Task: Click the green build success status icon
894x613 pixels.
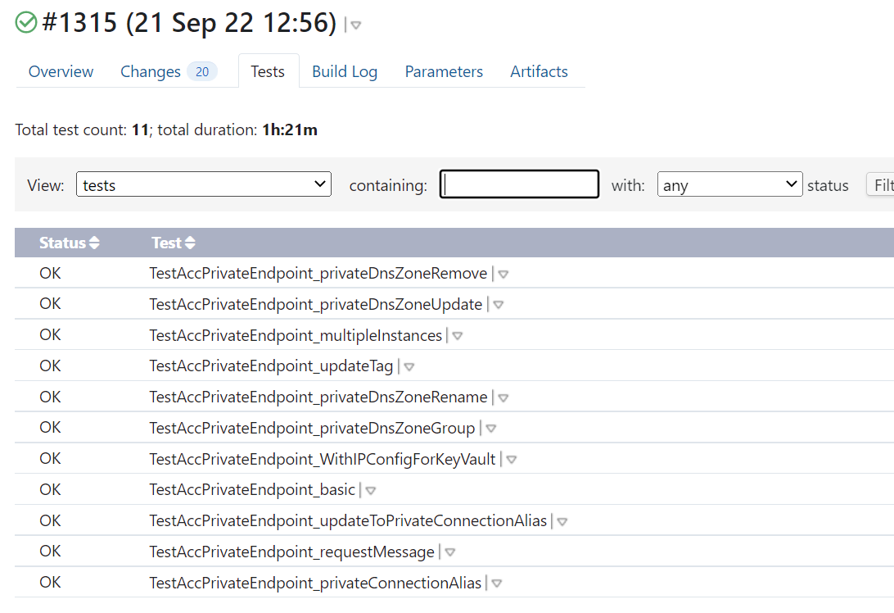Action: coord(25,23)
